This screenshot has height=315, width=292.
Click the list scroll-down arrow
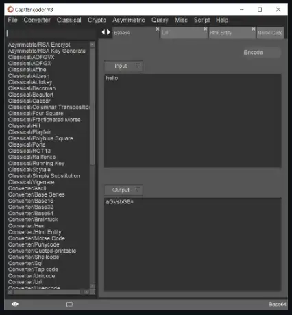click(x=93, y=286)
